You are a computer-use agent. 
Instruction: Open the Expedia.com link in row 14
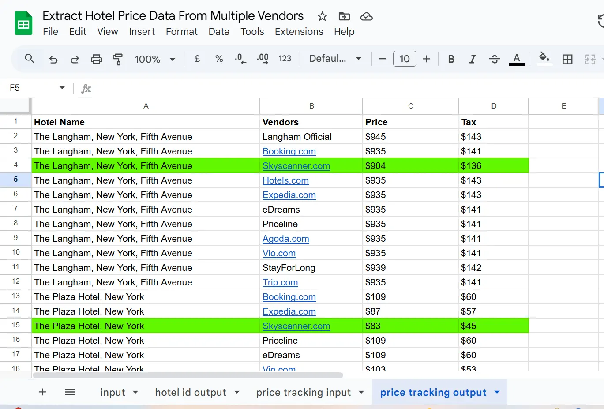pos(289,311)
